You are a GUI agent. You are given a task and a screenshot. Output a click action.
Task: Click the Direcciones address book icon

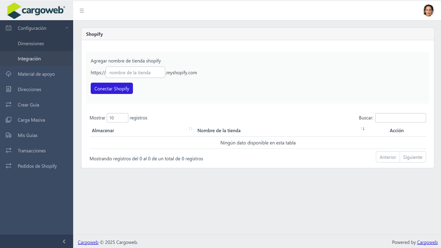tap(9, 89)
